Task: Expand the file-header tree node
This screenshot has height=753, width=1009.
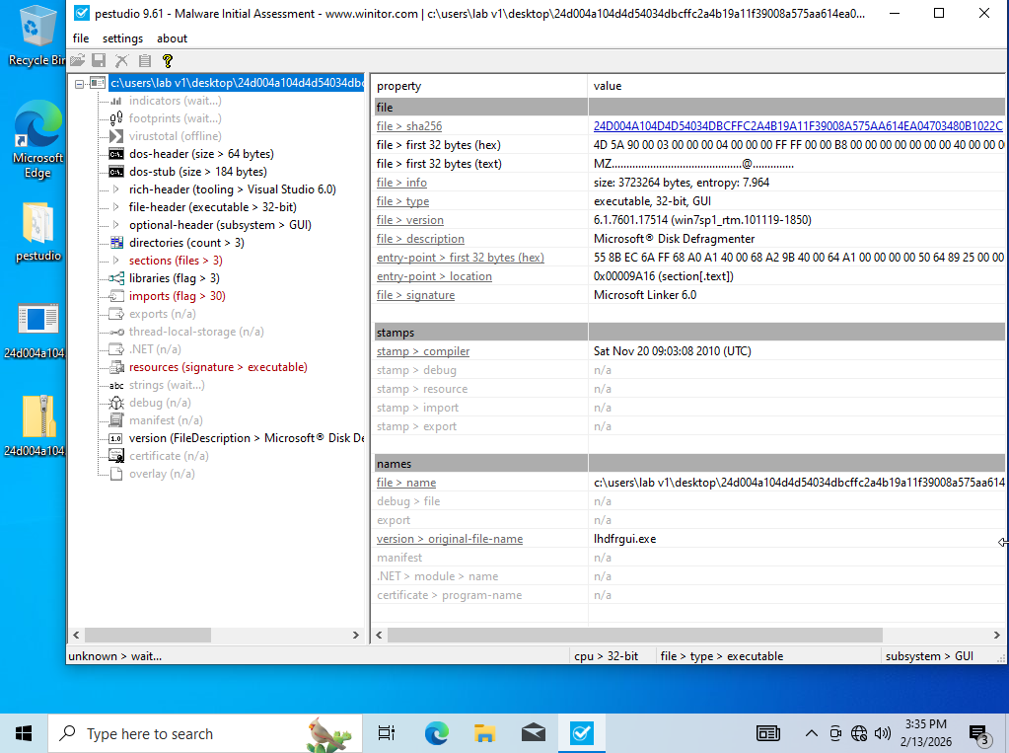Action: (115, 207)
